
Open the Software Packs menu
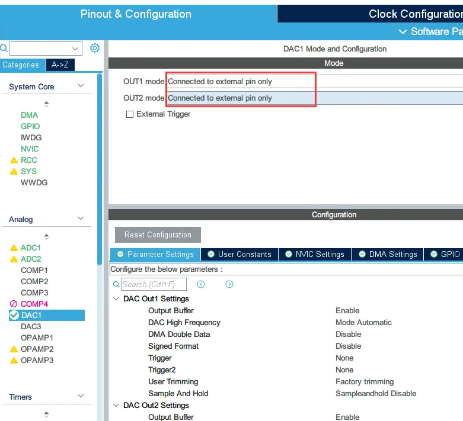click(430, 31)
